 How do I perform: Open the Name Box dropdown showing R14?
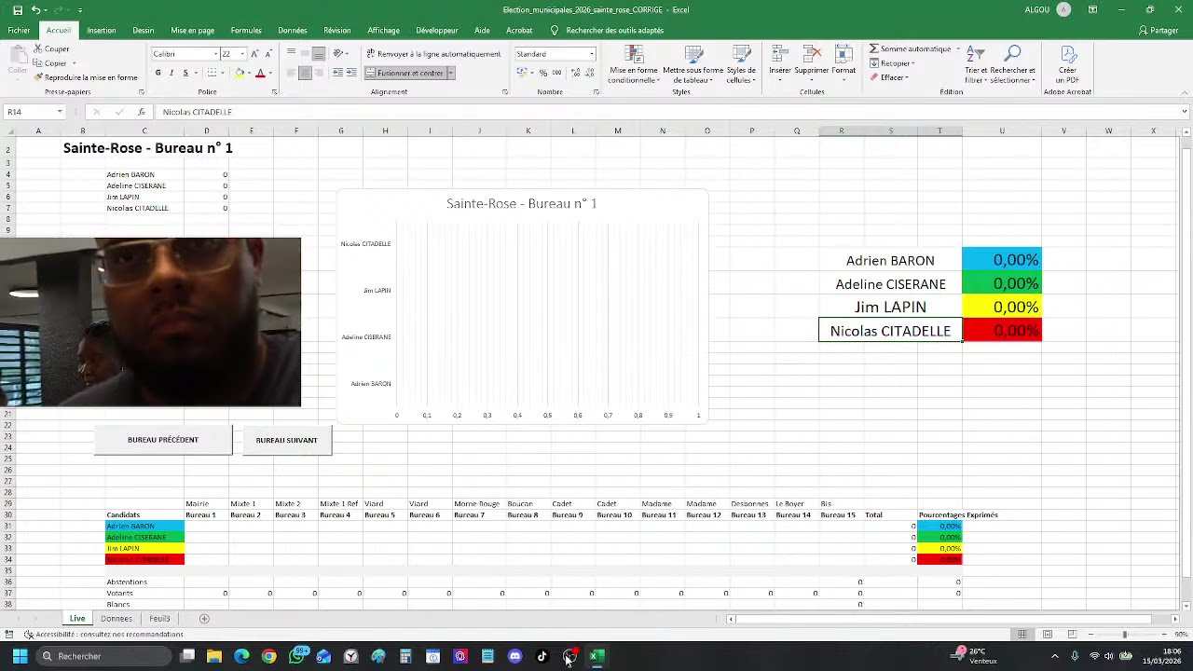[60, 112]
